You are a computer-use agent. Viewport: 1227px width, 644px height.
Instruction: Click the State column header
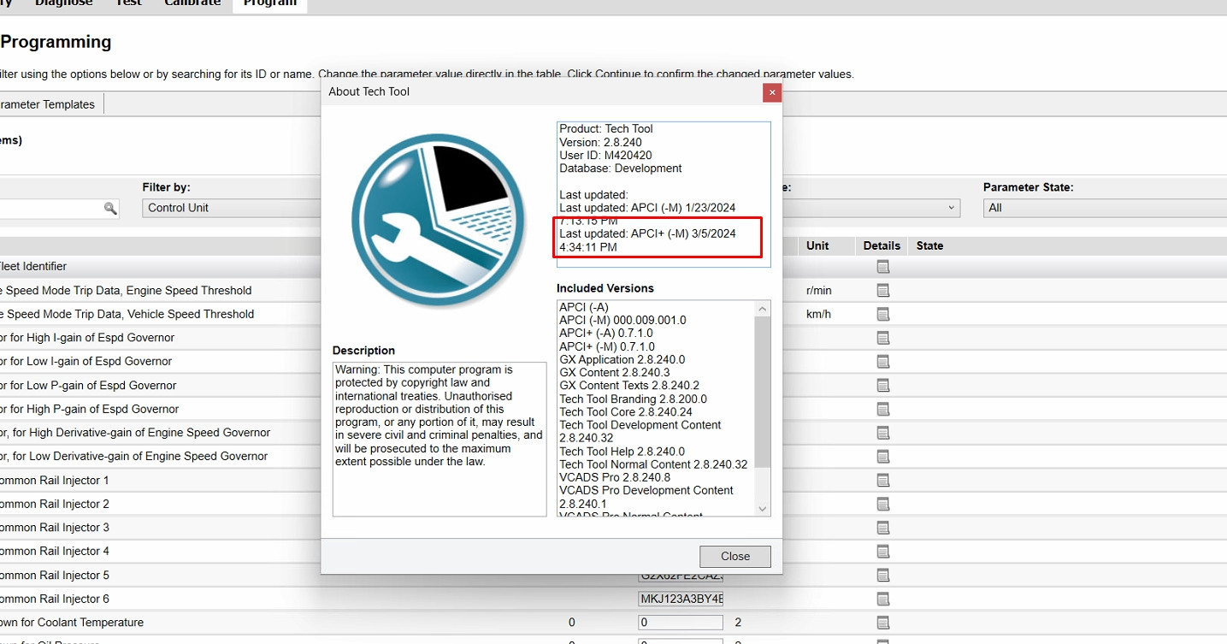929,245
